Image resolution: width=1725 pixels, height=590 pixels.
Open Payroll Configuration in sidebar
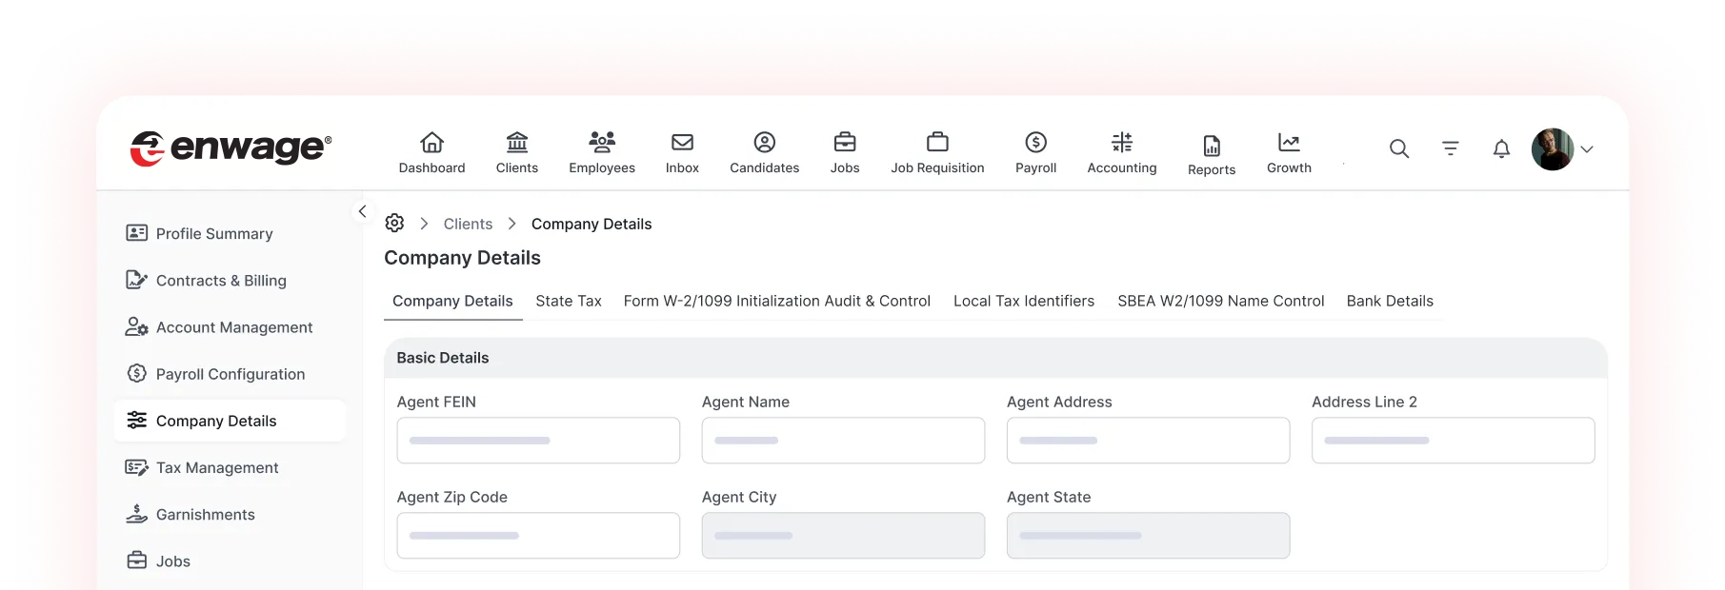[230, 374]
